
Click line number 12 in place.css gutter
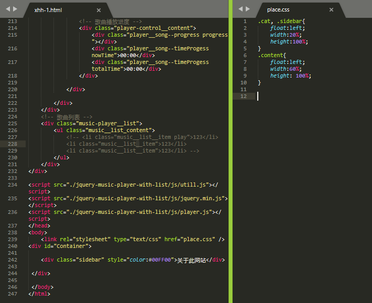point(244,96)
